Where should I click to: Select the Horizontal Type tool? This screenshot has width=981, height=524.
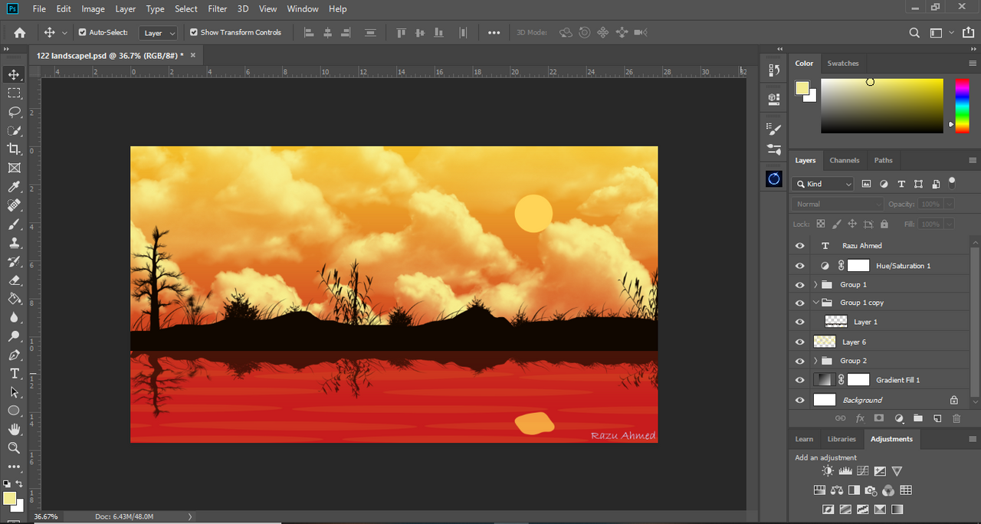tap(14, 373)
